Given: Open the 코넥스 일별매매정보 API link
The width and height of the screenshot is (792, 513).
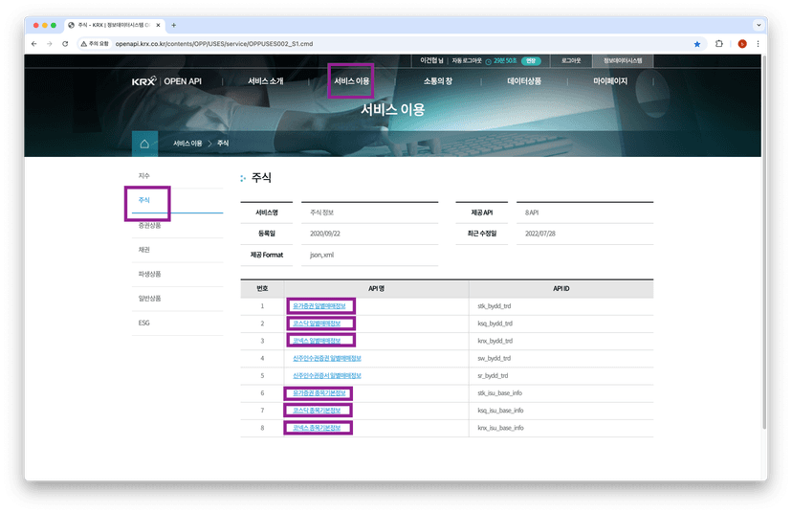Looking at the screenshot, I should tap(317, 341).
